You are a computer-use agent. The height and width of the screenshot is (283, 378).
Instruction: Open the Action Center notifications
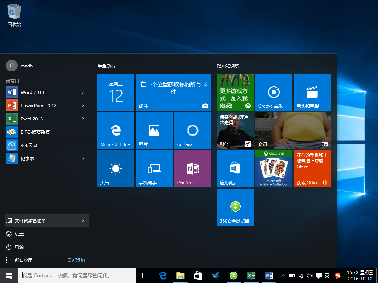click(319, 276)
